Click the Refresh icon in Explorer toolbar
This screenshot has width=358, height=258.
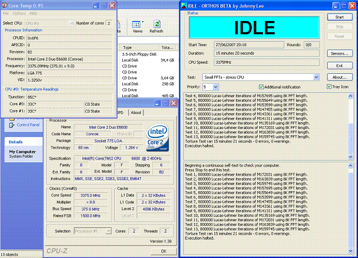[x=157, y=24]
